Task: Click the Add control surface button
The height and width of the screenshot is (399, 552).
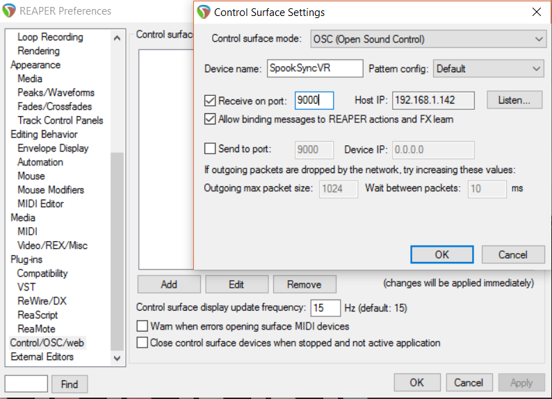Action: tap(169, 284)
